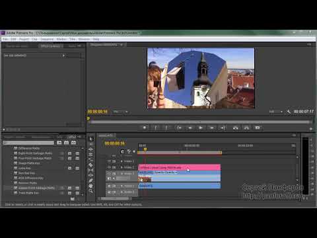Click first accelerated effects filter icon
The image size is (317, 238).
coord(59,143)
